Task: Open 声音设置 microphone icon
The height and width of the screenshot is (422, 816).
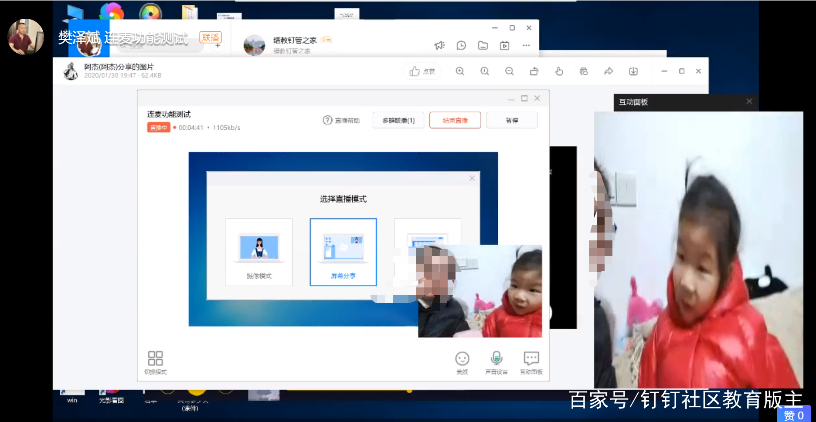Action: (x=496, y=363)
